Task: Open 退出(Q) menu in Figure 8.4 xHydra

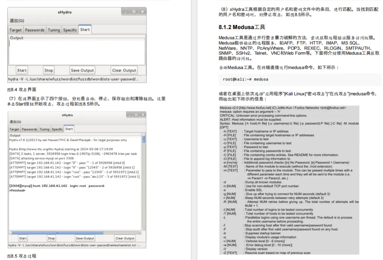Action: [x=17, y=21]
